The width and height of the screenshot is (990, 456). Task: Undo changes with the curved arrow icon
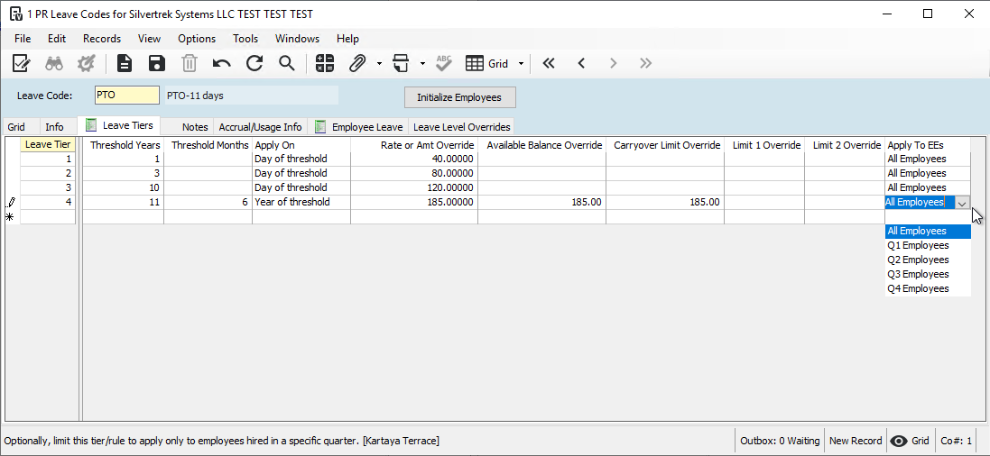tap(222, 63)
